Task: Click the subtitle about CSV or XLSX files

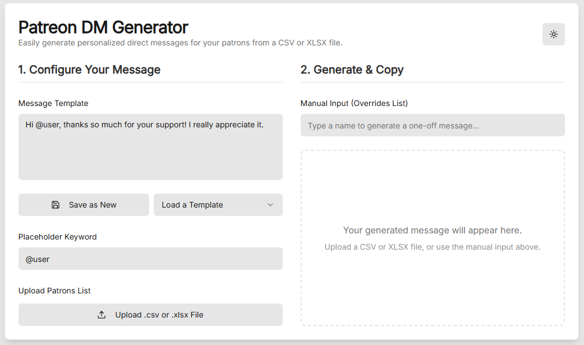Action: [x=180, y=43]
